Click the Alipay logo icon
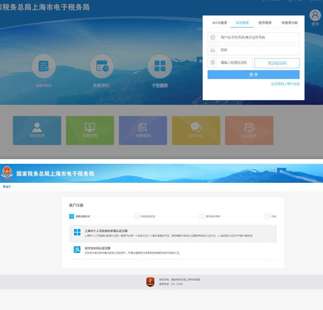 77,250
